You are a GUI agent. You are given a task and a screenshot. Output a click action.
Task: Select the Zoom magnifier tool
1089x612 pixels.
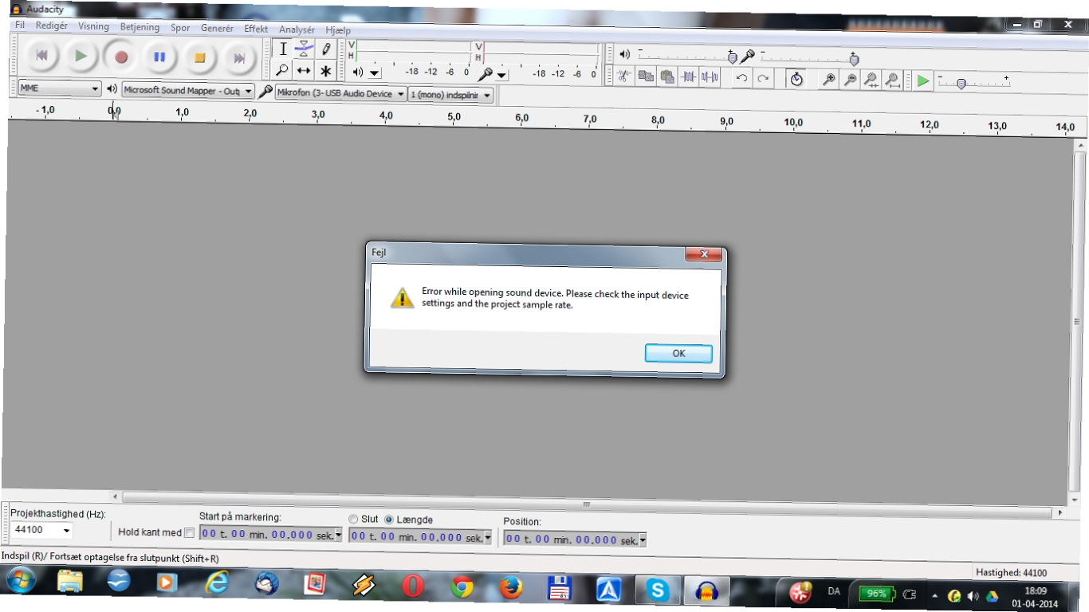point(282,71)
